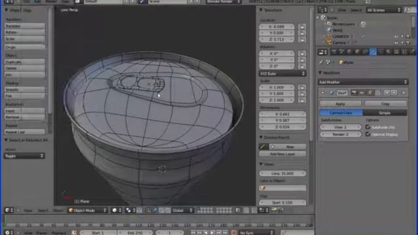Toggle 3D manipulator widget icon
Image resolution: width=418 pixels, height=235 pixels.
coord(148,210)
